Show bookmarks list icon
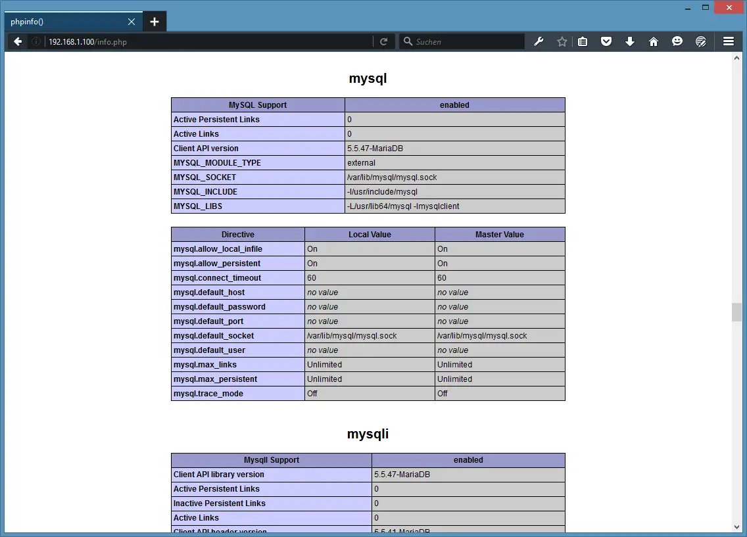Screen dimensions: 747x537 click(x=582, y=42)
